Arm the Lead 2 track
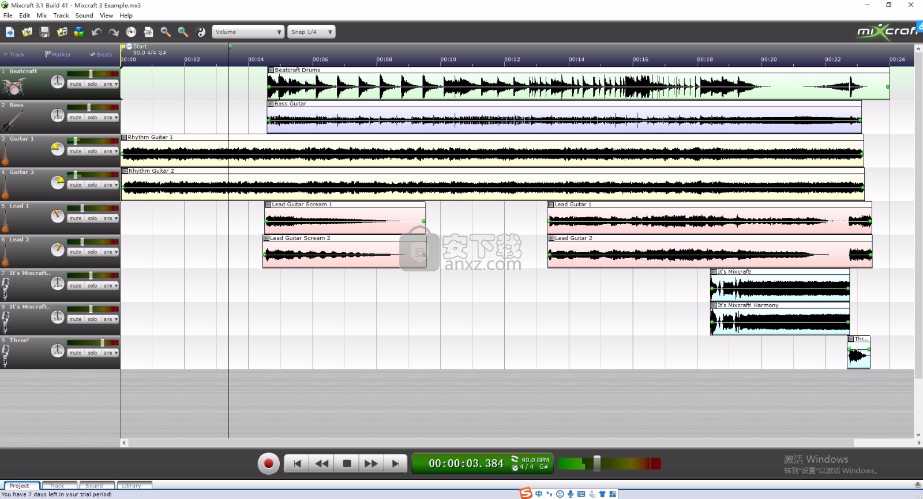 [107, 252]
